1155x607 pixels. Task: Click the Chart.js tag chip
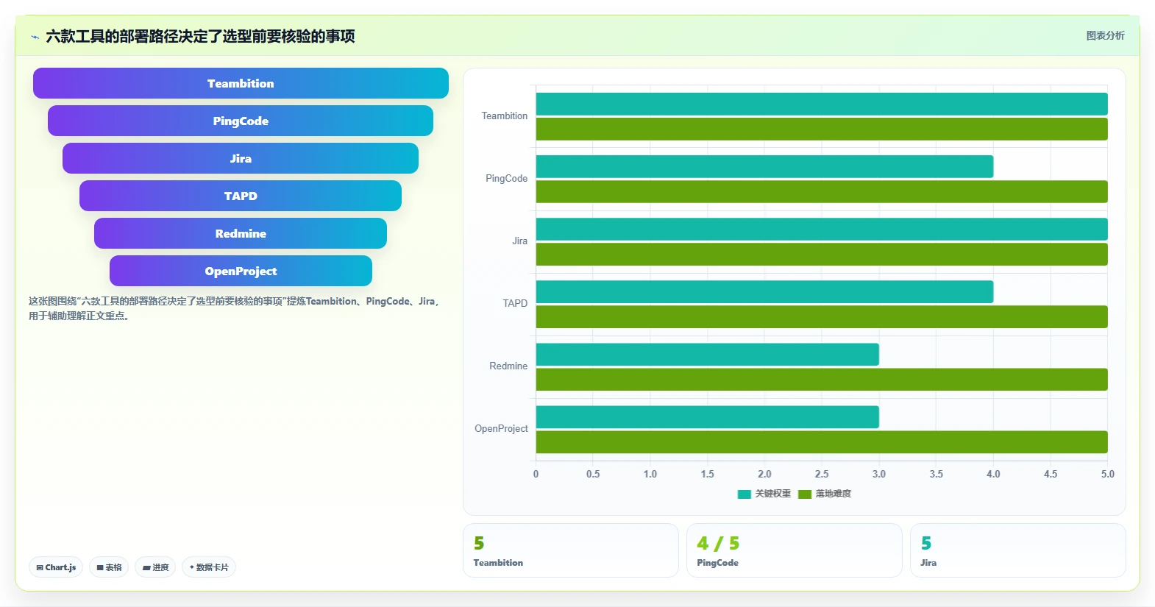56,567
